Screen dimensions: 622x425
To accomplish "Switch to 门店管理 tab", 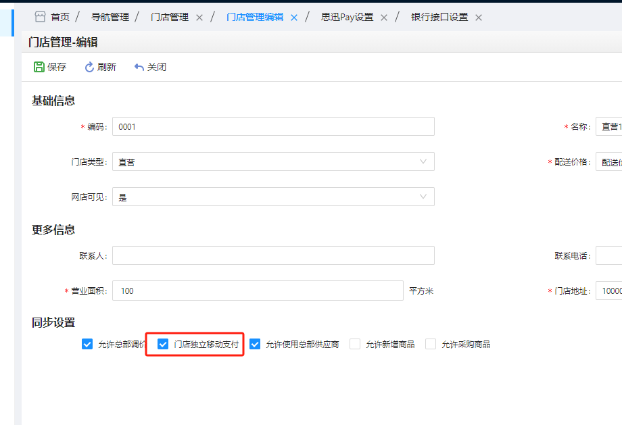I will 170,17.
